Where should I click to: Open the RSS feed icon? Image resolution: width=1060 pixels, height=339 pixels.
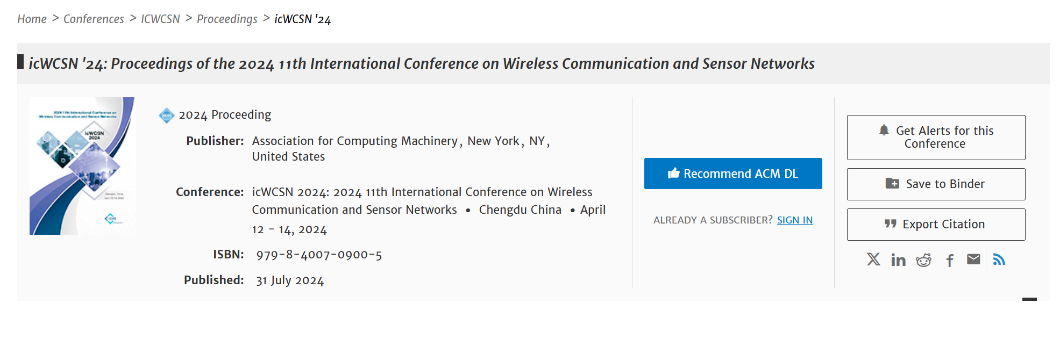[999, 259]
